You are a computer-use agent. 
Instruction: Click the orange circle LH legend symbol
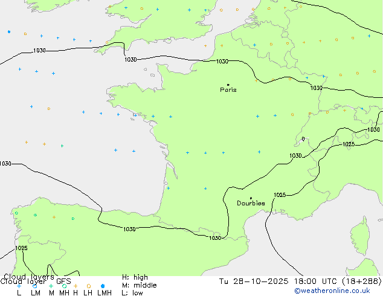pos(89,286)
